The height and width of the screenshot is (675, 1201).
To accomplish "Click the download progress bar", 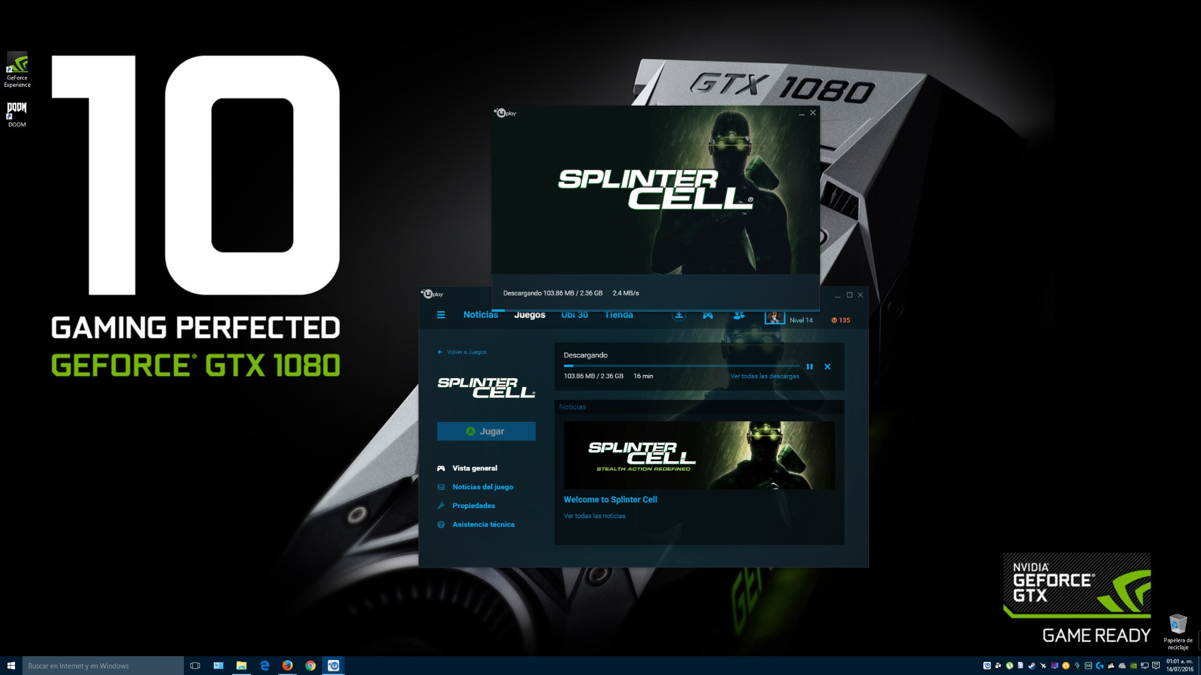I will tap(681, 366).
